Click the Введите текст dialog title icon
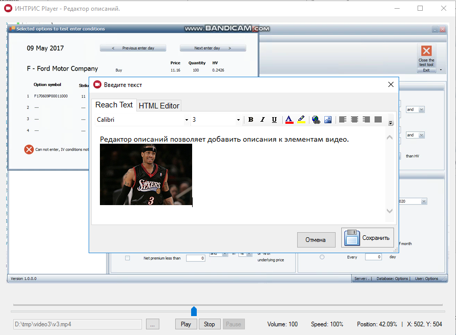456x335 pixels. pyautogui.click(x=97, y=84)
